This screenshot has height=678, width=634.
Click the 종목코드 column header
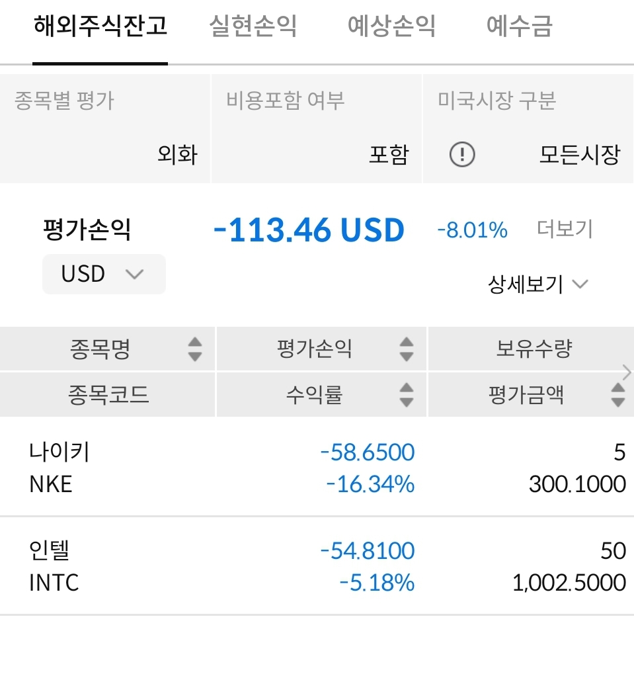(108, 395)
